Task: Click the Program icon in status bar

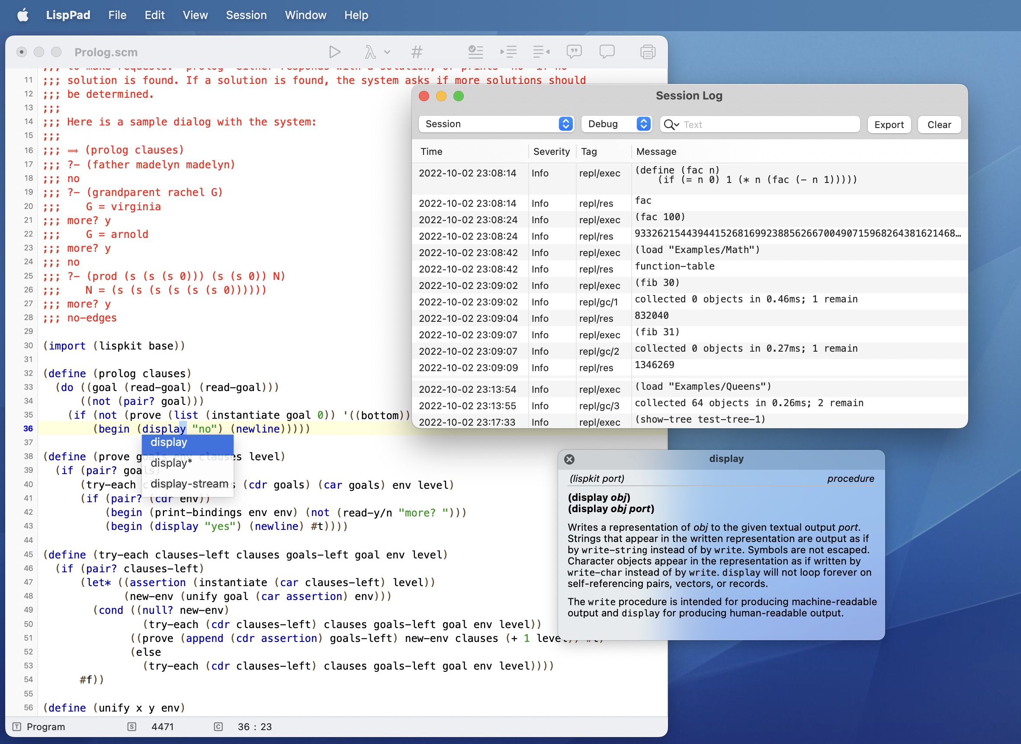Action: click(x=17, y=726)
